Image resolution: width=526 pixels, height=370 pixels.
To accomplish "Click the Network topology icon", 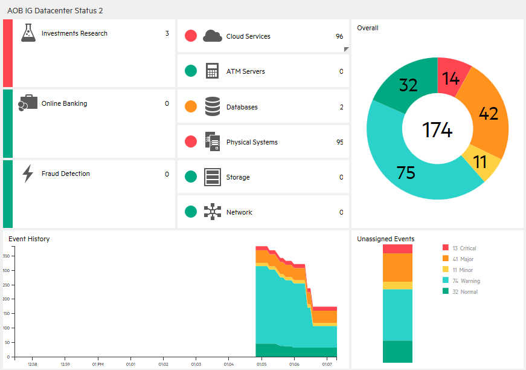I will 213,212.
